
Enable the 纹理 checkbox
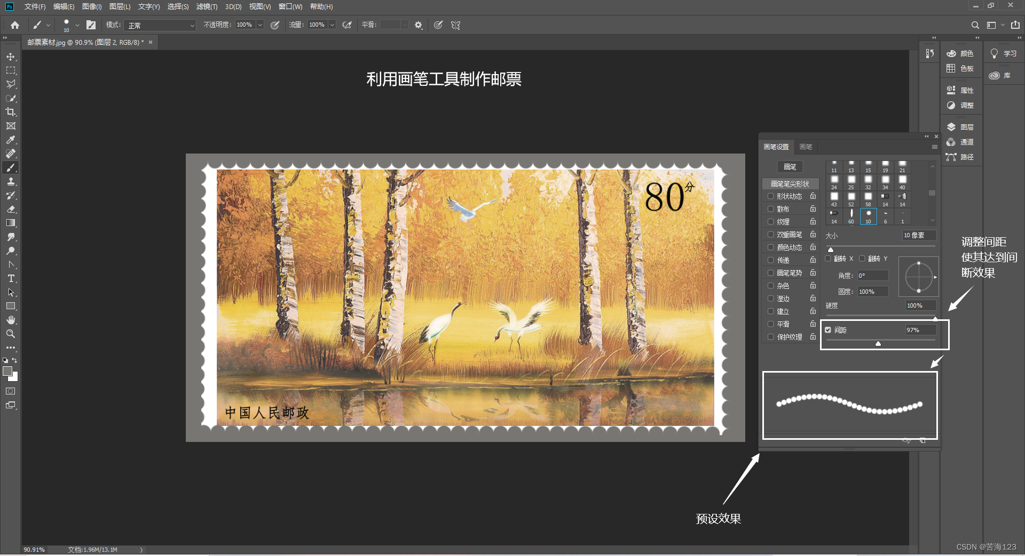click(x=770, y=222)
